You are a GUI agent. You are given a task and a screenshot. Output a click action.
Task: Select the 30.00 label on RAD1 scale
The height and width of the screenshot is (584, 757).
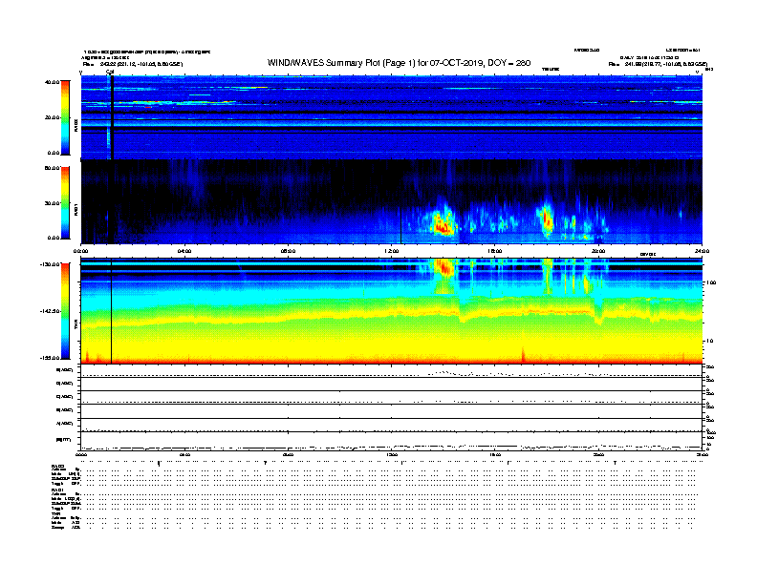coord(52,203)
